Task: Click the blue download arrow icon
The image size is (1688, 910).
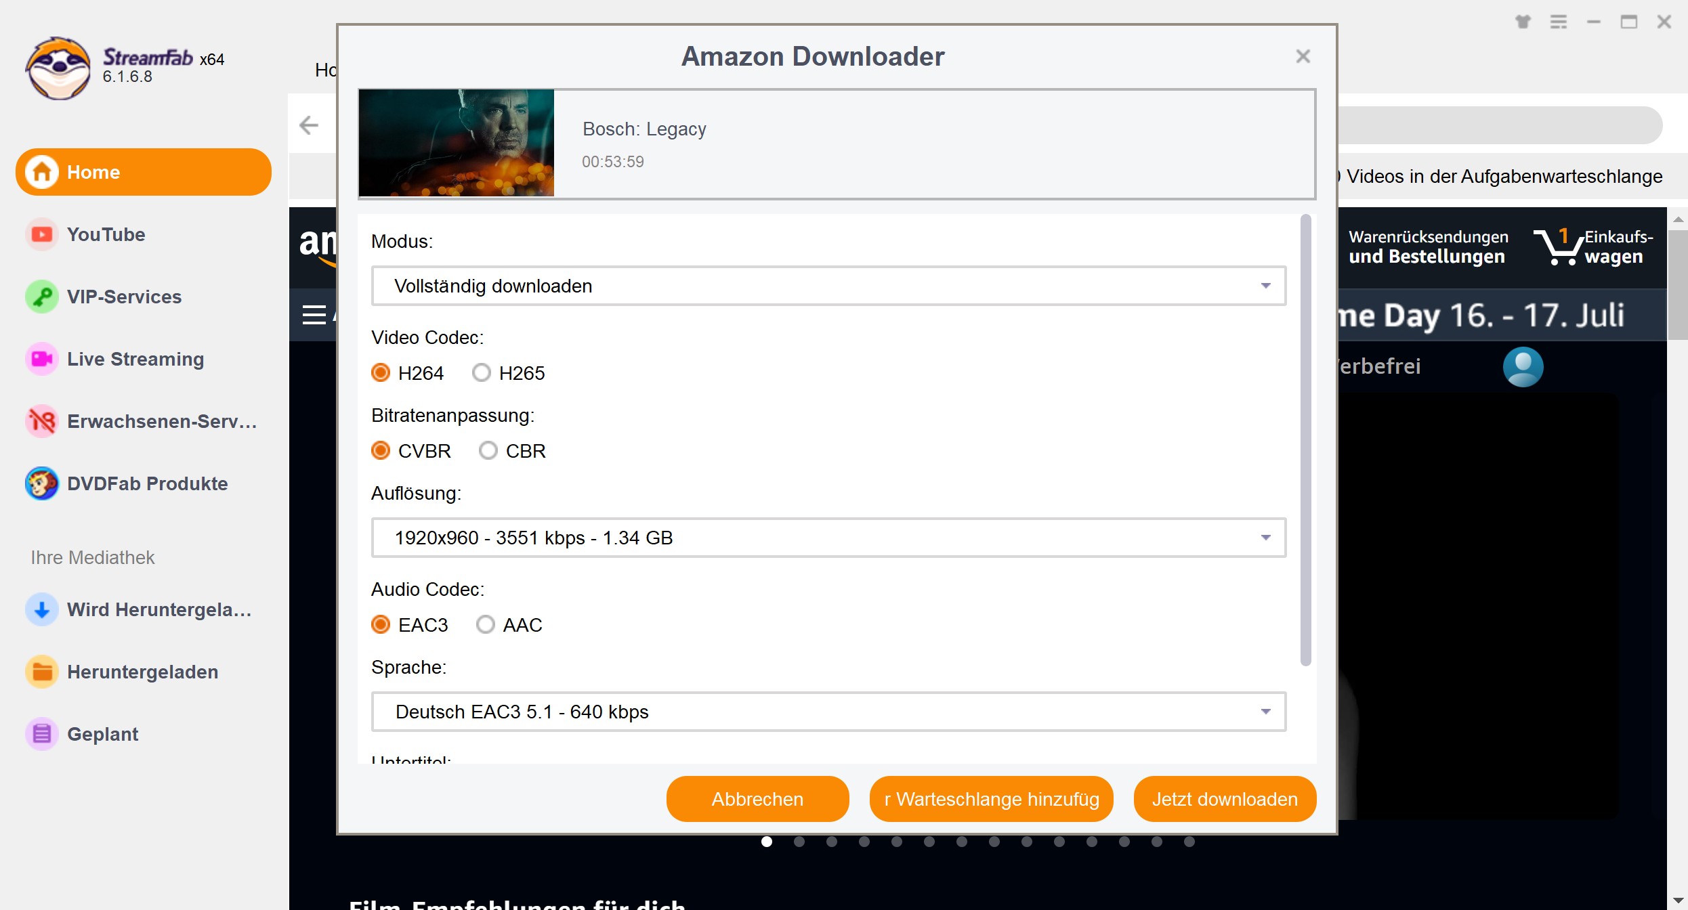Action: (x=42, y=609)
